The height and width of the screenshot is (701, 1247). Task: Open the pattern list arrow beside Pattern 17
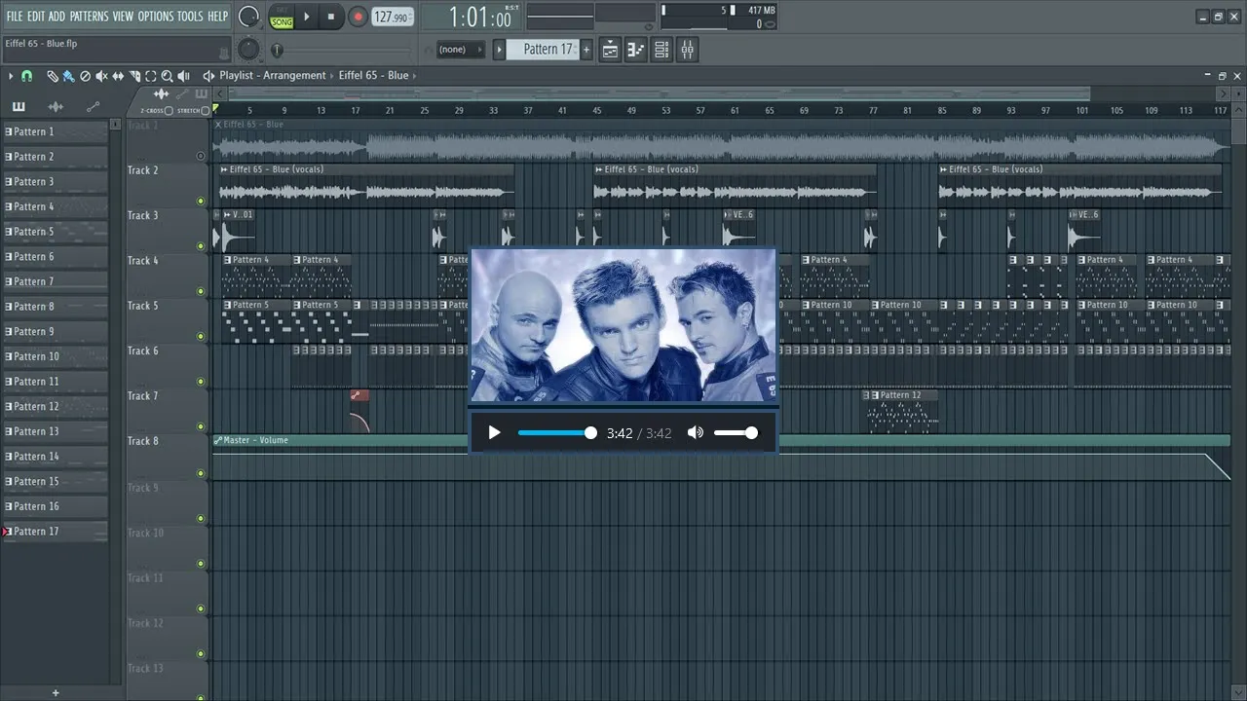[x=500, y=50]
